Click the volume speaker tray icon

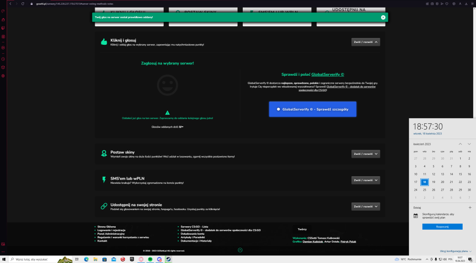[x=445, y=259]
